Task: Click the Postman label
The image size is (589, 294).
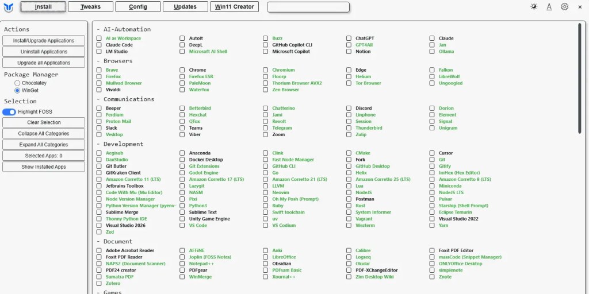Action: tap(365, 199)
